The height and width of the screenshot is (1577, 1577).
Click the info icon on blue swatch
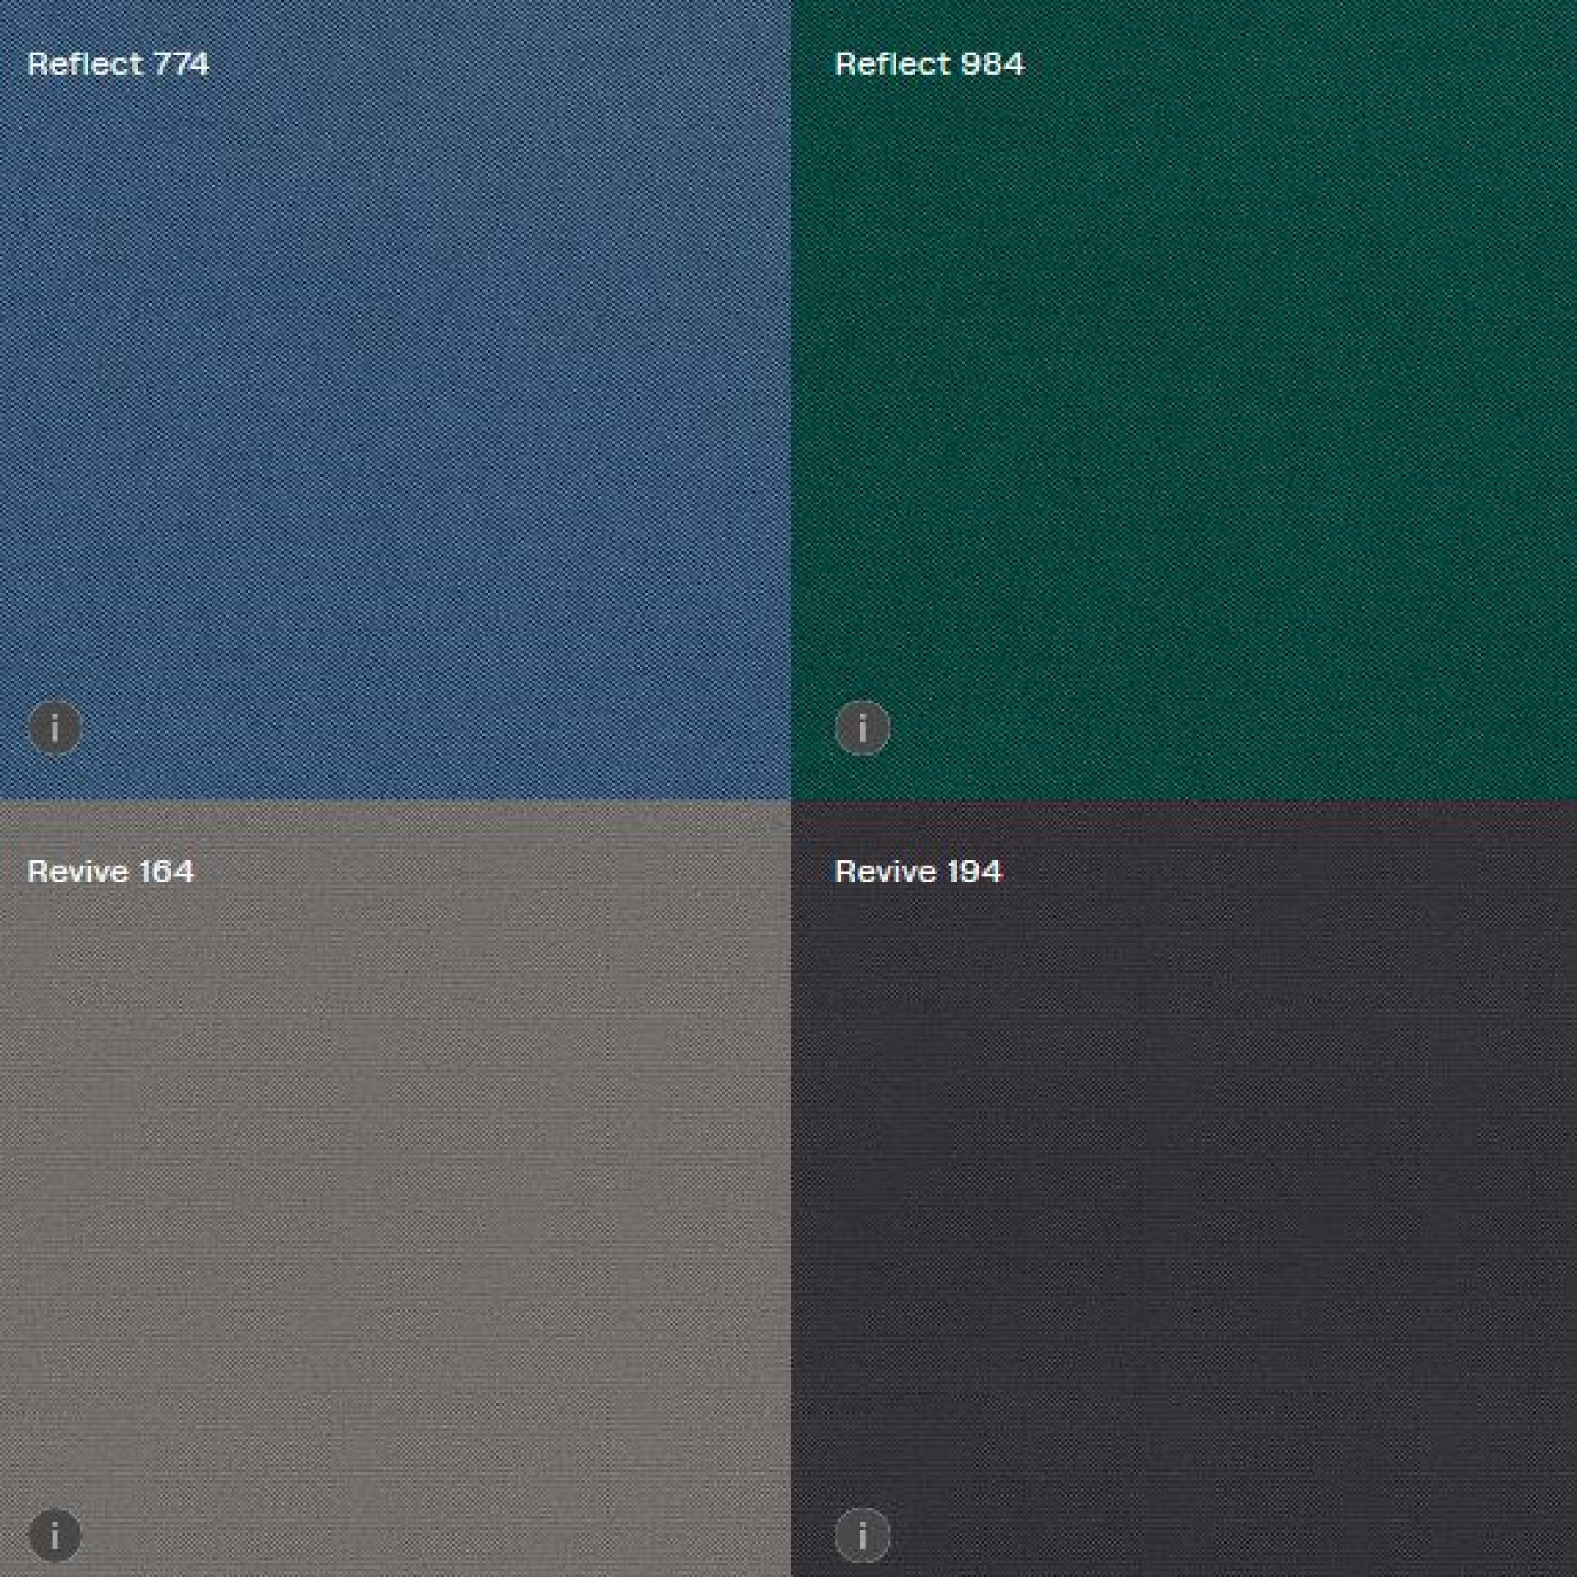(55, 728)
